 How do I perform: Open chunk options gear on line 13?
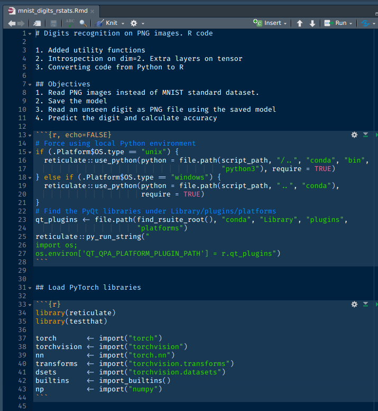(354, 135)
